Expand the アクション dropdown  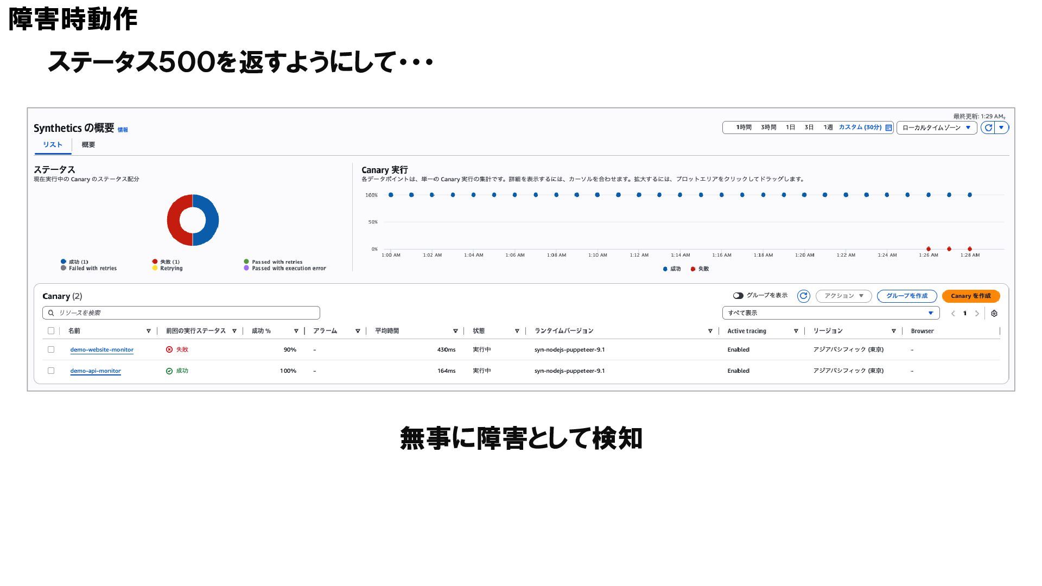[x=843, y=296]
